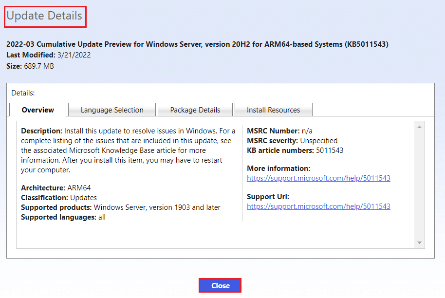The width and height of the screenshot is (445, 298).
Task: Click the Details: label
Action: tap(23, 93)
